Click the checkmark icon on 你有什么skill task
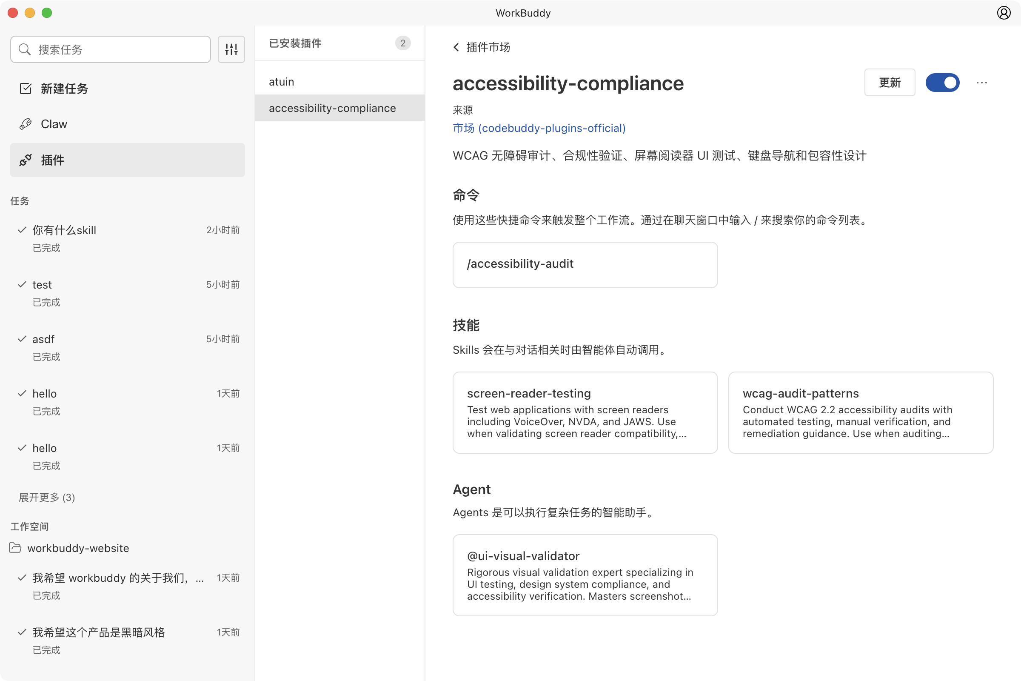1021x681 pixels. tap(22, 230)
